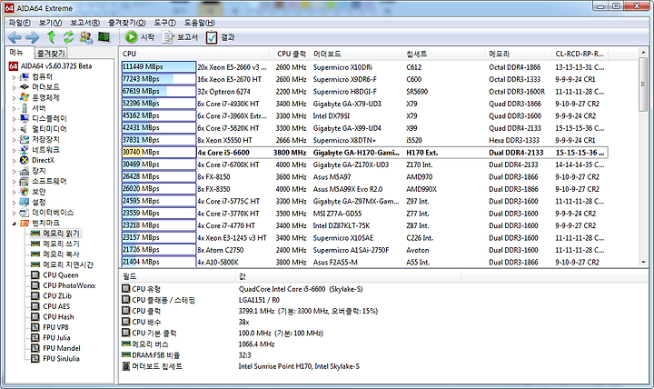Switch to the 메뉴 sidebar tab
The image size is (654, 389).
tap(17, 52)
